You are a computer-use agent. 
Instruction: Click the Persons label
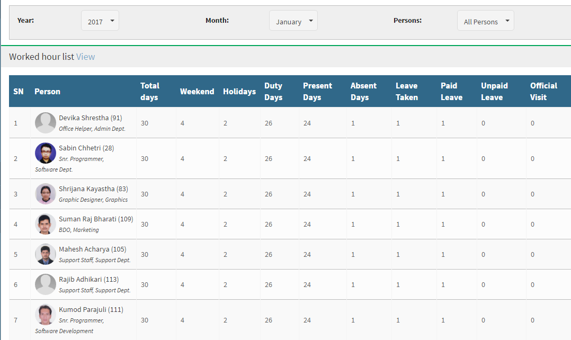407,20
